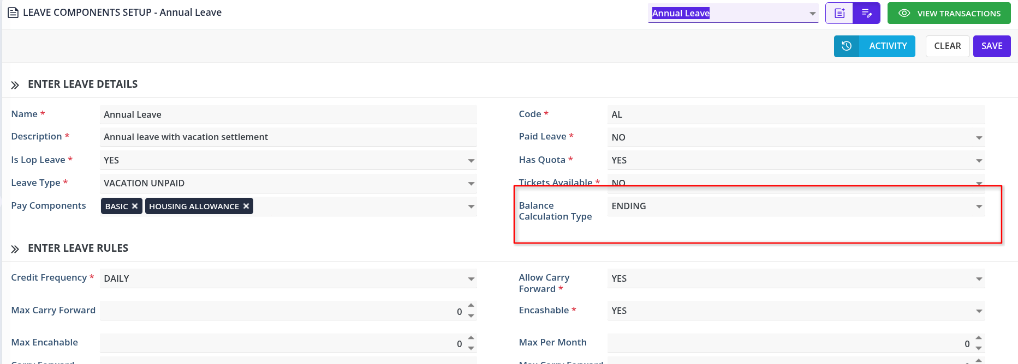The width and height of the screenshot is (1018, 364).
Task: Click the ENTER LEAVE RULES heading
Action: 78,248
